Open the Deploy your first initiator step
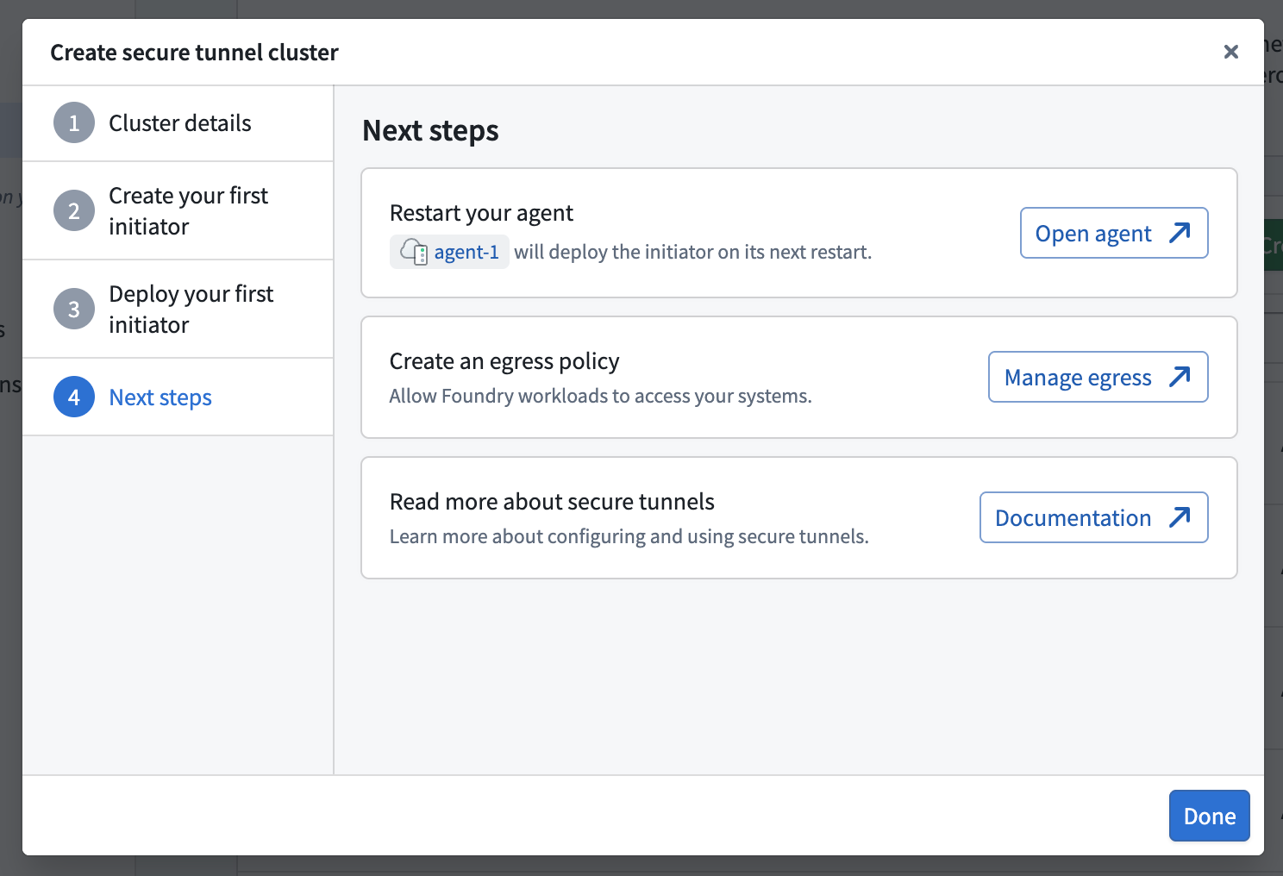Image resolution: width=1283 pixels, height=876 pixels. [178, 310]
